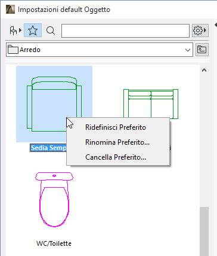Collapse the panel using the edge arrow
The height and width of the screenshot is (256, 217).
(x=216, y=25)
